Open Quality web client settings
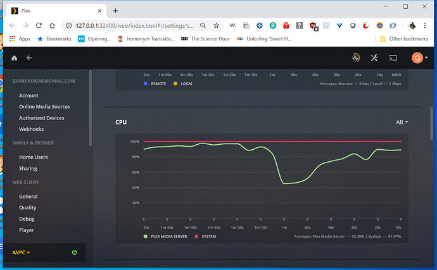Screen dimensions: 437x270 tap(28, 207)
